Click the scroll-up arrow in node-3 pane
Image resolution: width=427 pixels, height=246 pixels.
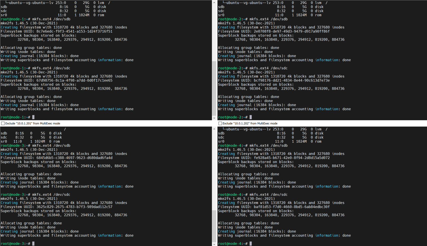point(214,129)
